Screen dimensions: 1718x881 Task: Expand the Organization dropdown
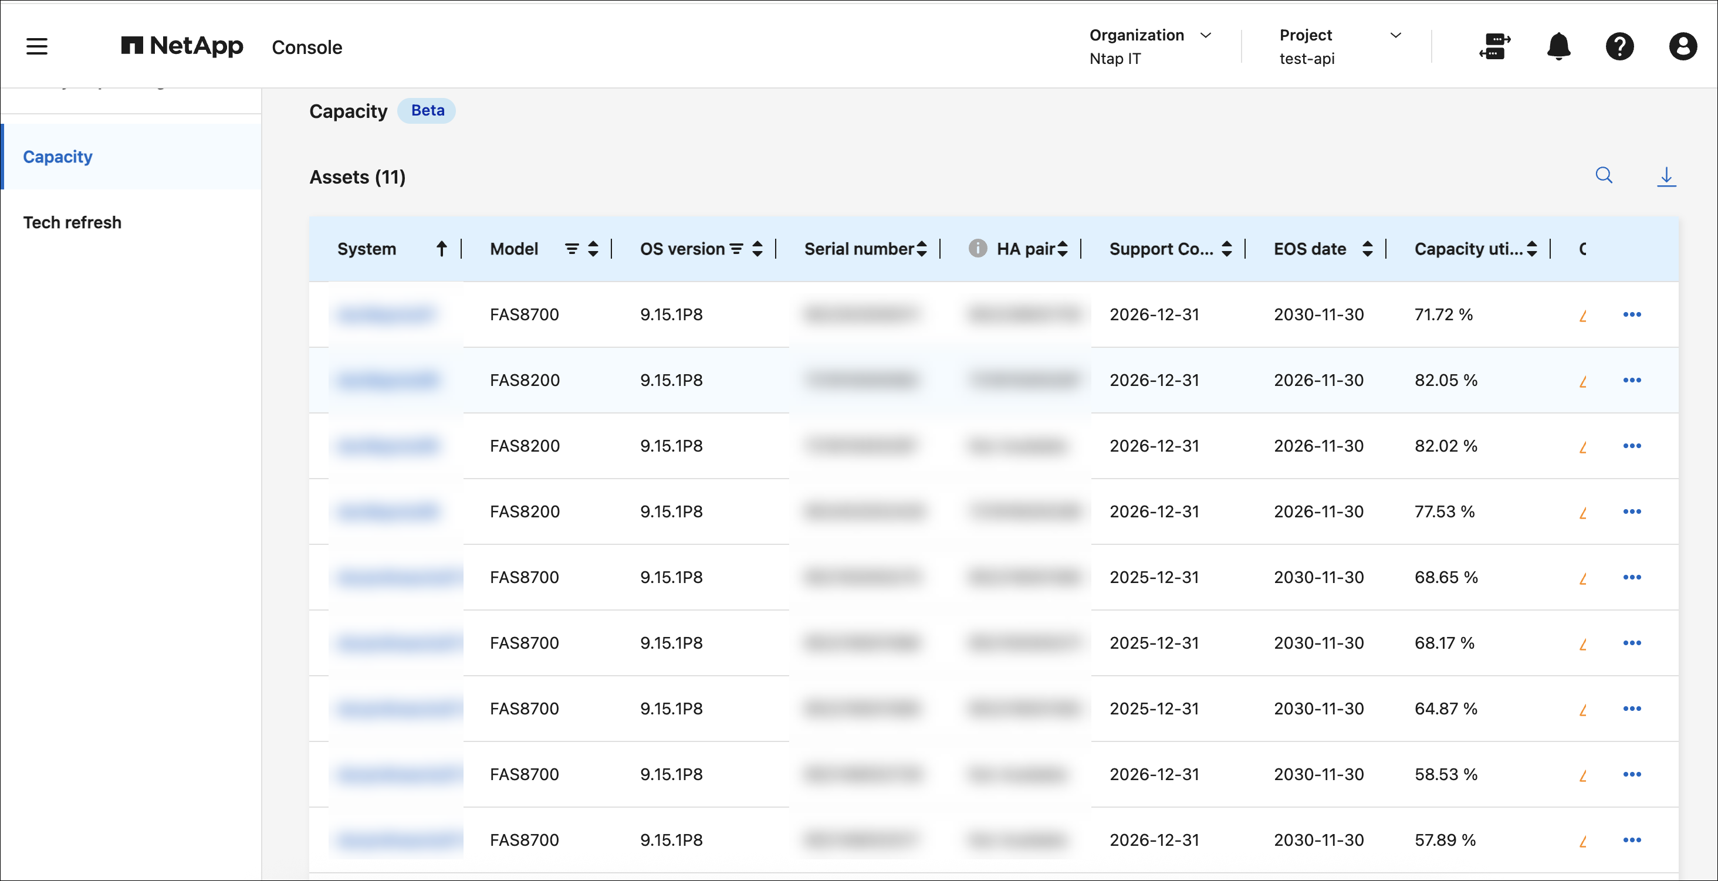[x=1205, y=35]
